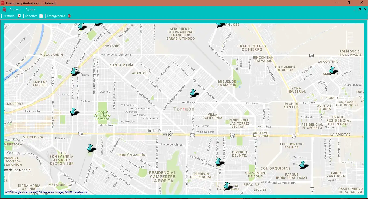Click the Historial toolbar label
Image resolution: width=368 pixels, height=199 pixels.
9,16
